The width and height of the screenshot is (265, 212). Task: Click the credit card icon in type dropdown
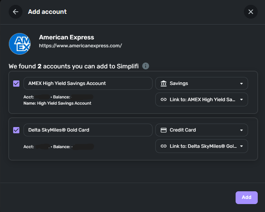(x=164, y=130)
